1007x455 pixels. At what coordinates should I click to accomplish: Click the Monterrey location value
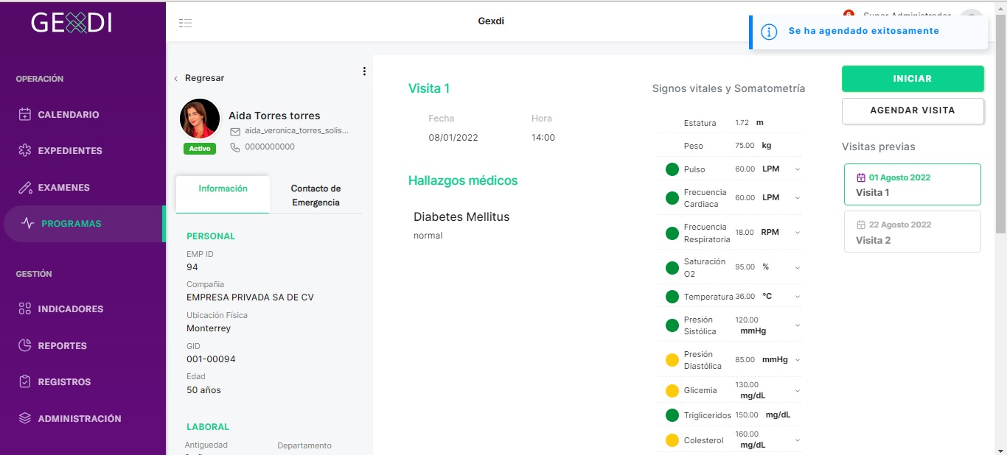click(209, 328)
